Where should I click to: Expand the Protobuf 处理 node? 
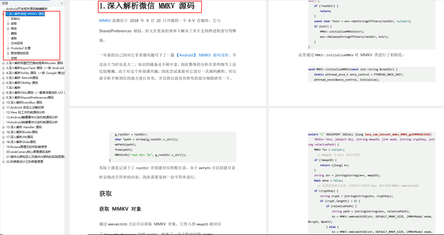click(x=8, y=48)
